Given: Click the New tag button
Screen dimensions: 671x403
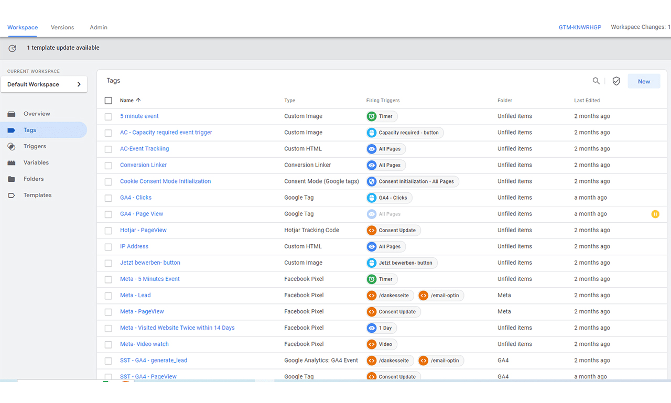Looking at the screenshot, I should coord(644,81).
